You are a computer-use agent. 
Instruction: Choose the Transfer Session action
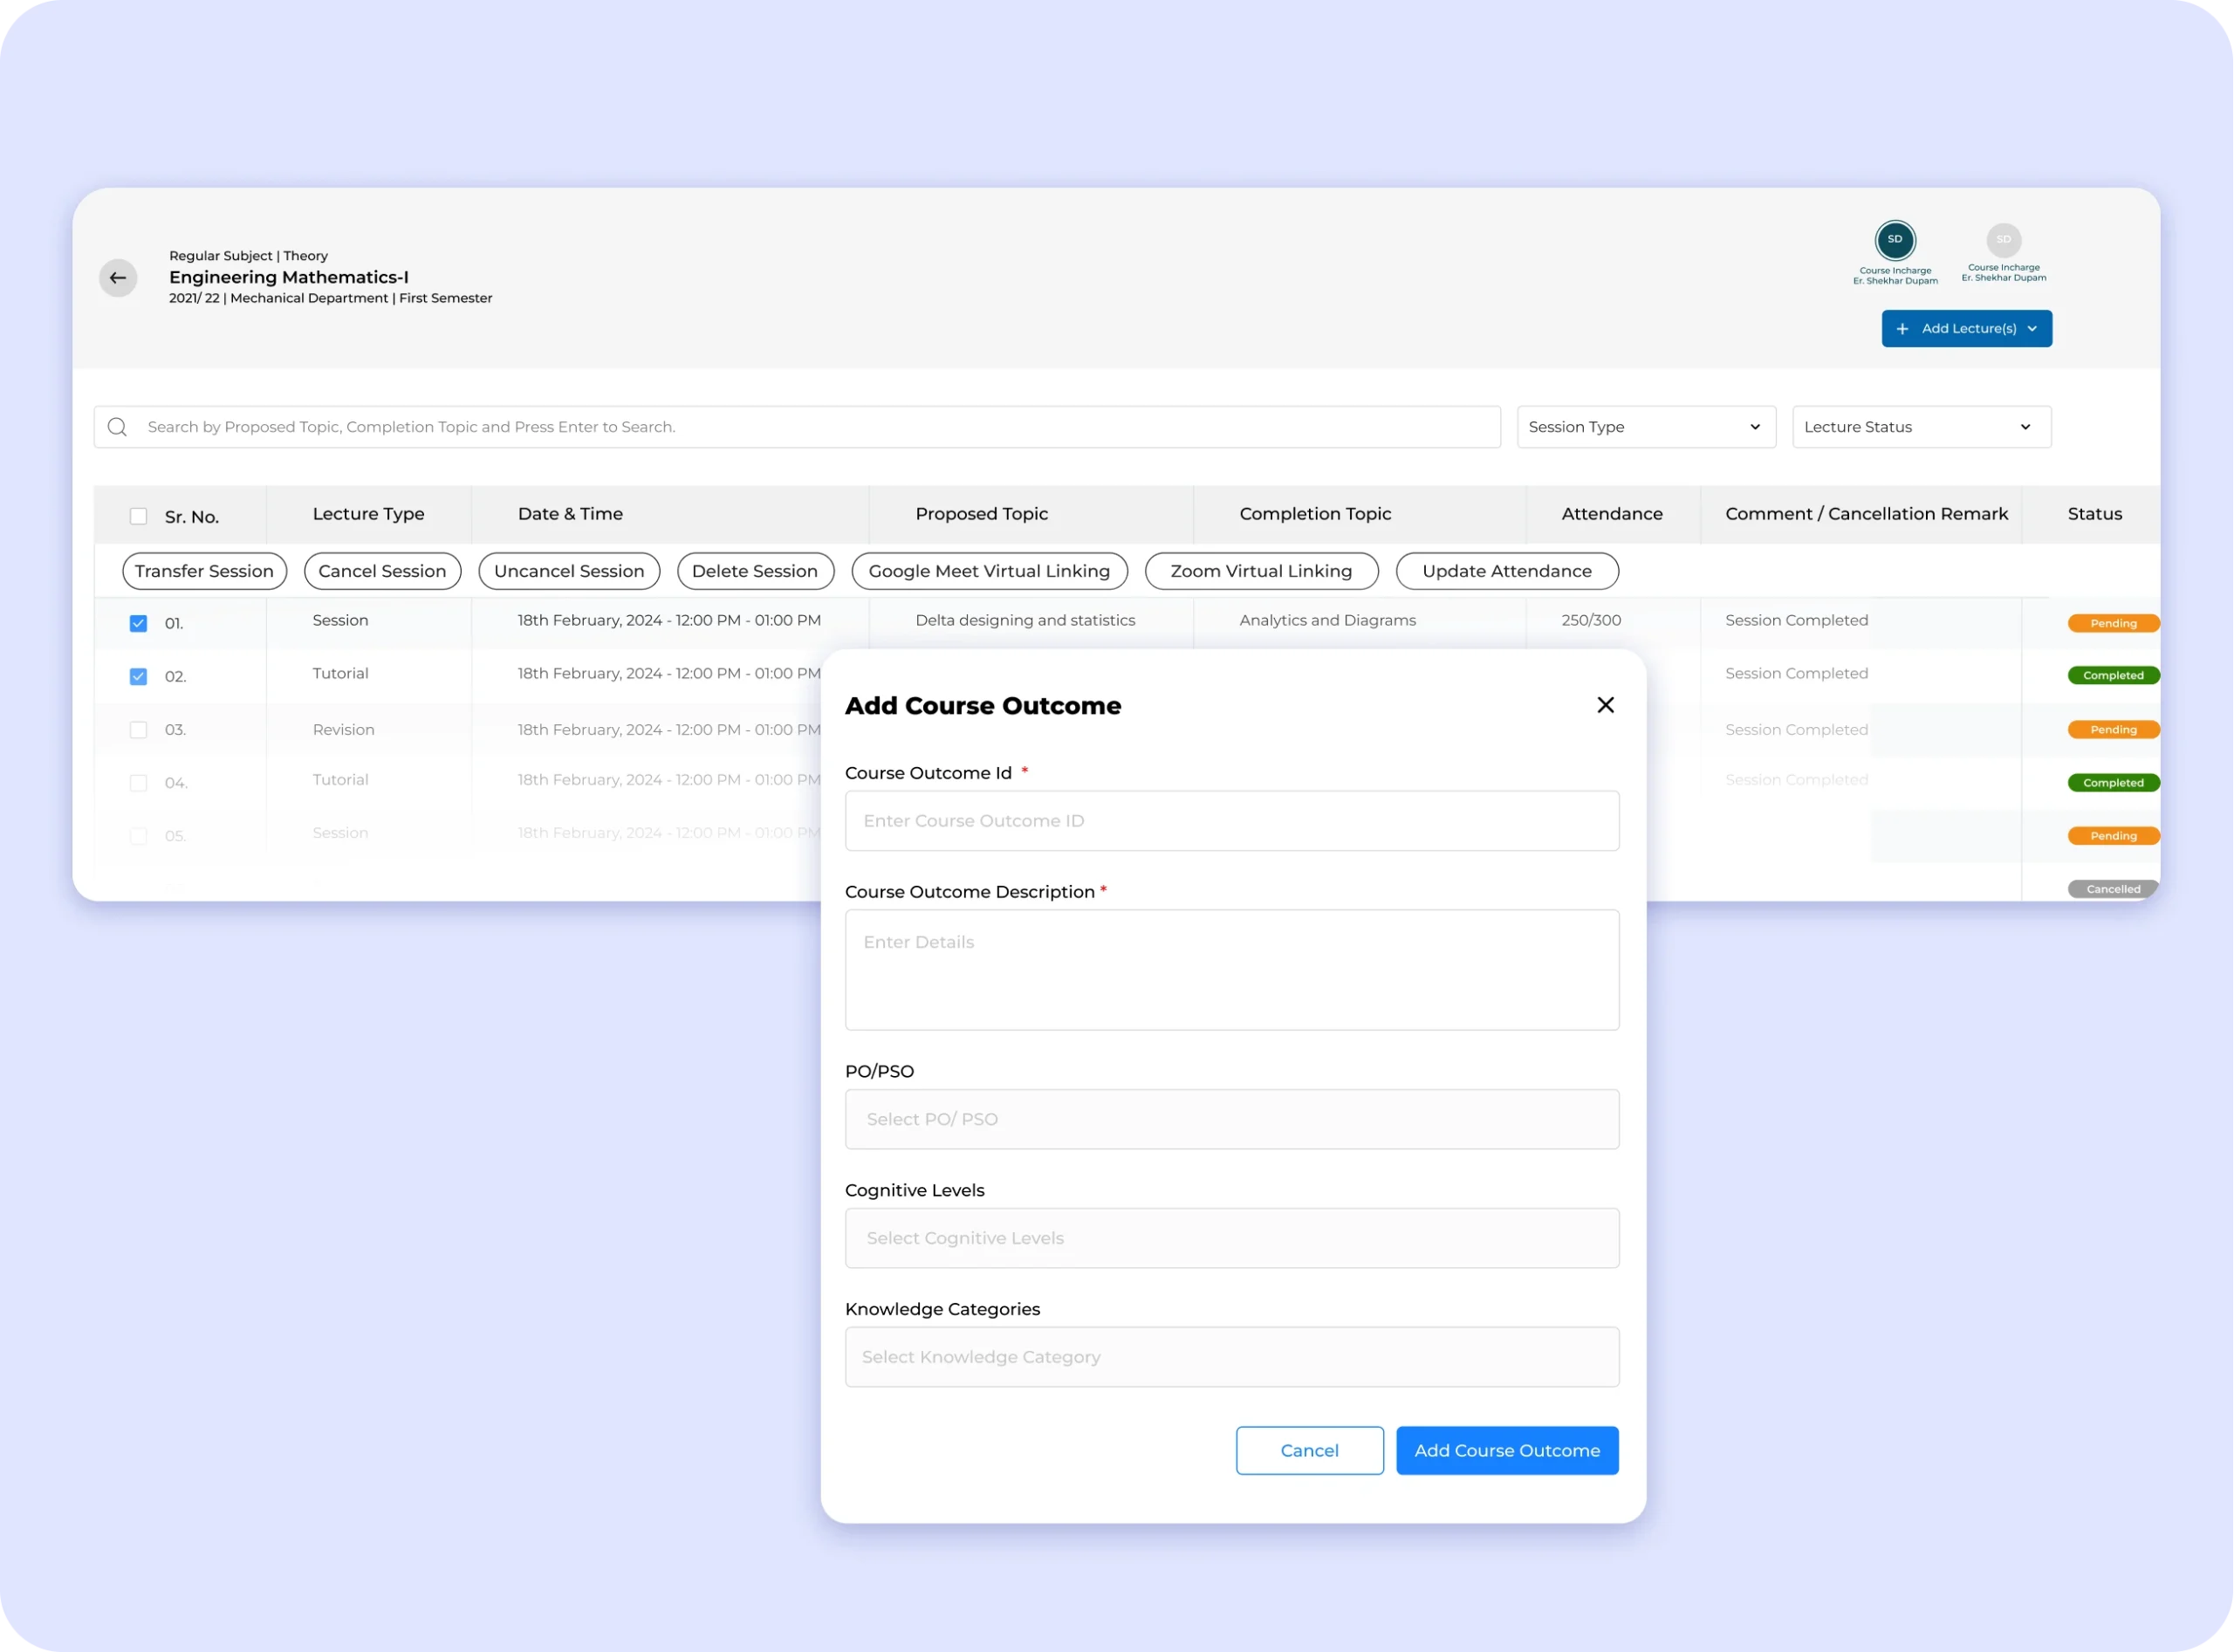tap(204, 571)
